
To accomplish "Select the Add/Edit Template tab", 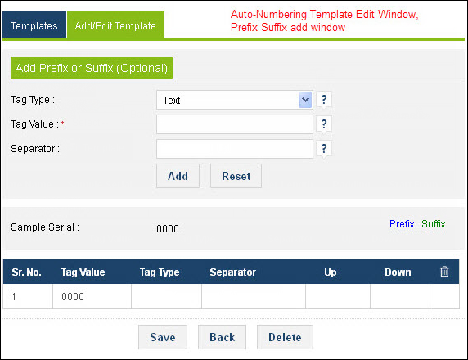I will pyautogui.click(x=115, y=25).
